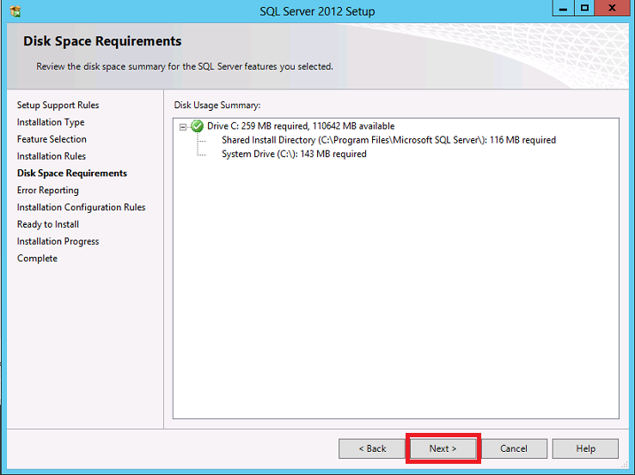Click the green checkmark icon for Drive C
Screen dimensions: 635x475
point(198,126)
